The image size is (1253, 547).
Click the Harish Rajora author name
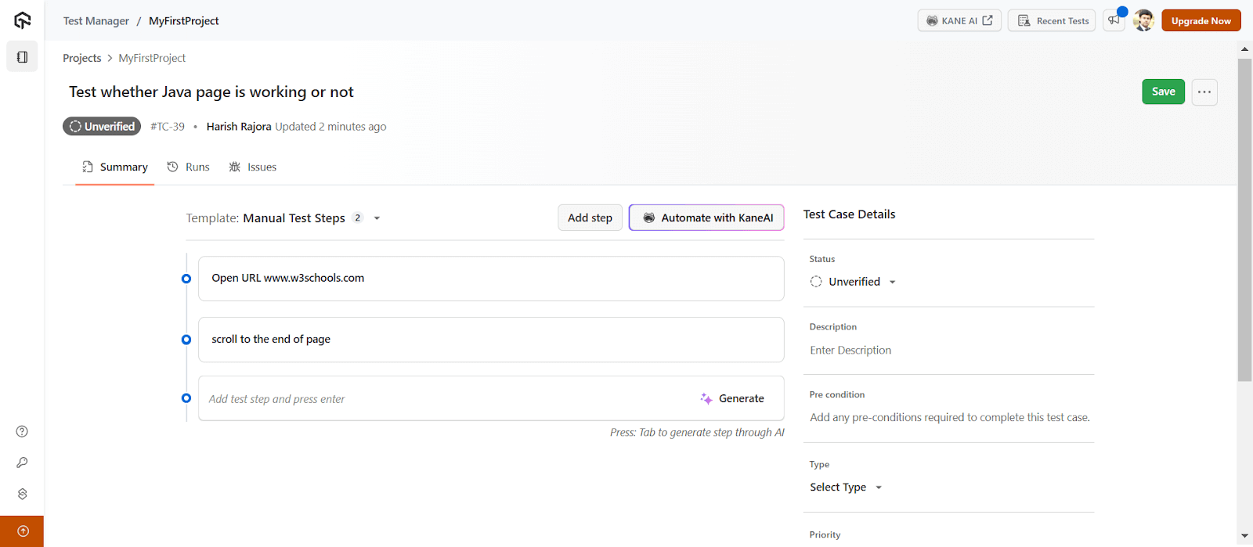click(239, 126)
